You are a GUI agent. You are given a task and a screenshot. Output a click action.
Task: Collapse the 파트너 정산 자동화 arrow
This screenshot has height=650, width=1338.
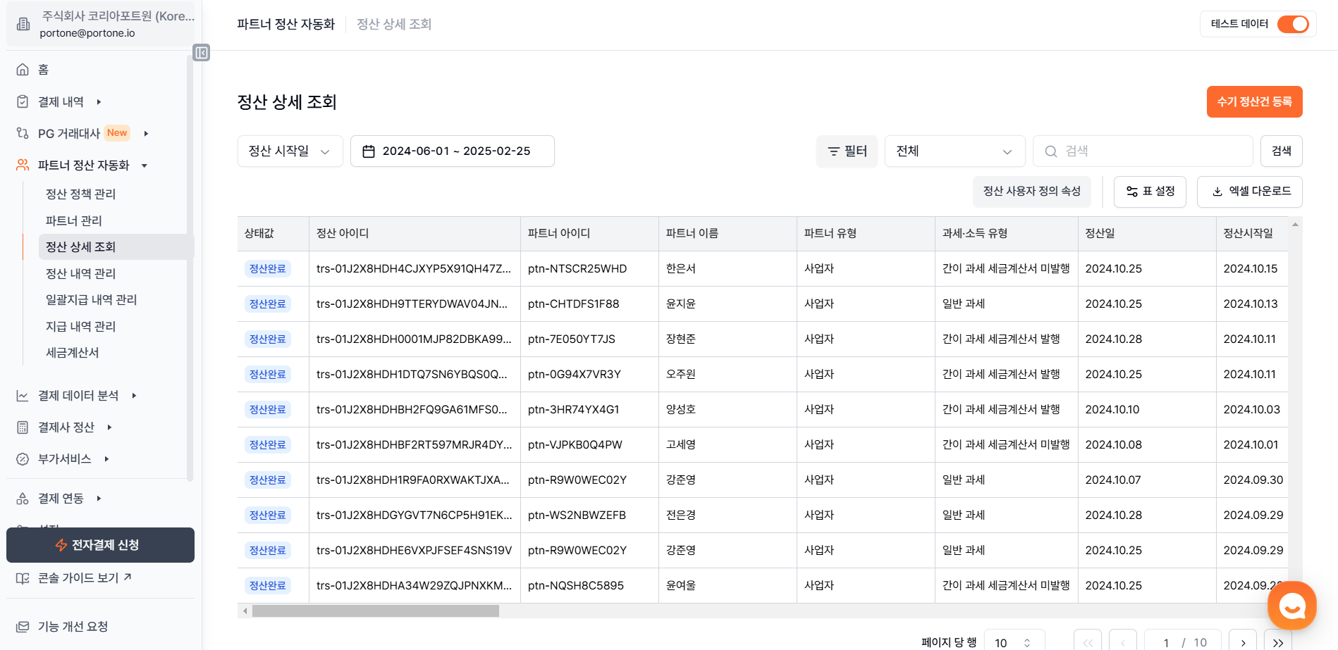tap(145, 165)
